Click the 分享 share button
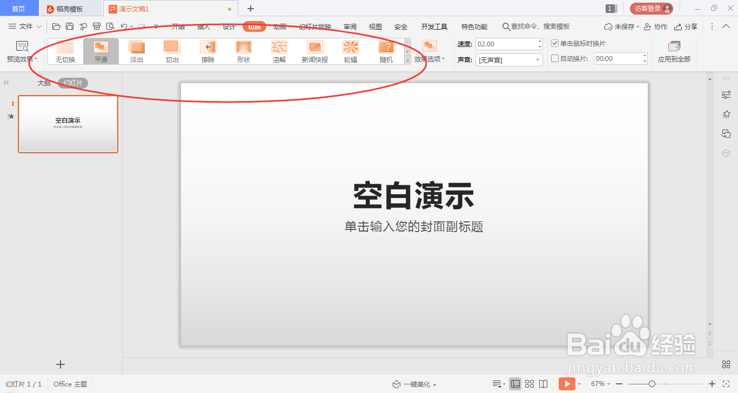 [x=686, y=26]
